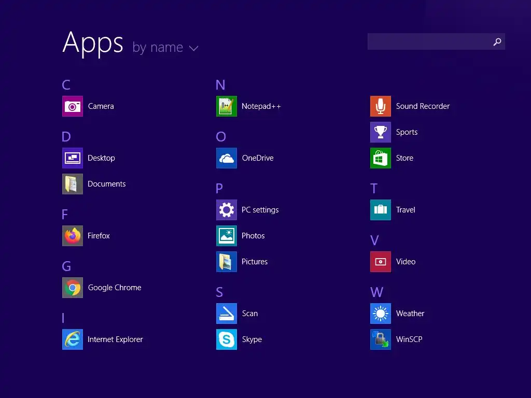The height and width of the screenshot is (398, 531).
Task: Launch the Photos app icon
Action: (227, 236)
